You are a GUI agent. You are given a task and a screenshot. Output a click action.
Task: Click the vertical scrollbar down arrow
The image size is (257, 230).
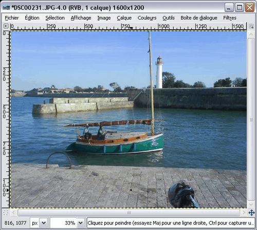coord(251,204)
